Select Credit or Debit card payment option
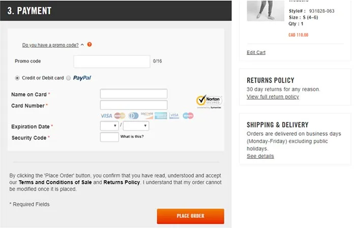This screenshot has height=229, width=356. (17, 78)
